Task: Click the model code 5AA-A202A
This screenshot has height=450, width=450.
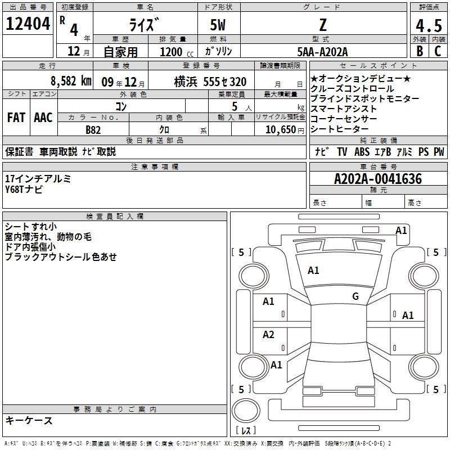Action: click(322, 52)
